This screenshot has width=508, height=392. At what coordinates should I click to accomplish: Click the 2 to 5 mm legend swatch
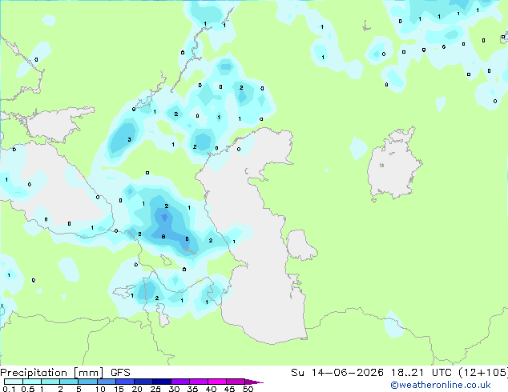69,382
